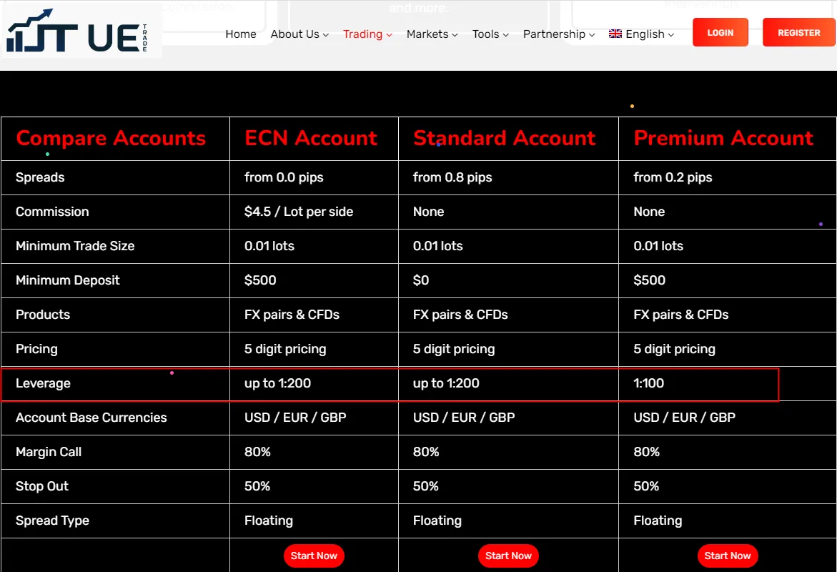Click the Minimum Deposit row label
837x572 pixels.
[x=68, y=280]
